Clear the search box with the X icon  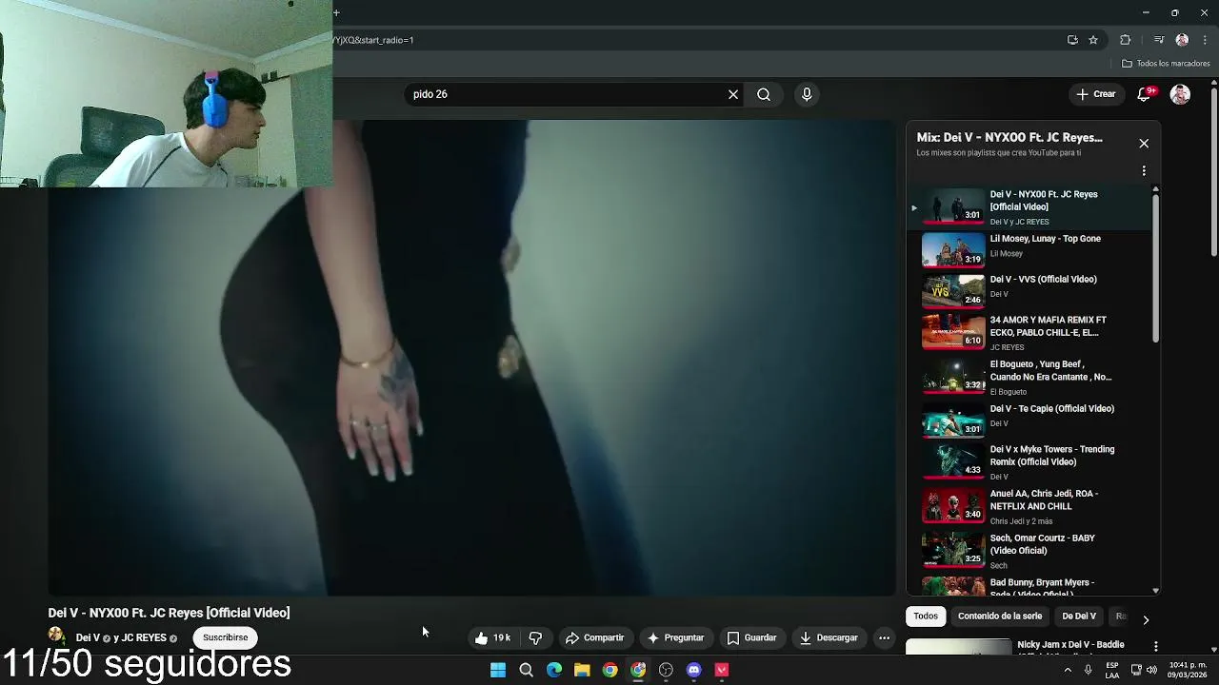coord(733,94)
